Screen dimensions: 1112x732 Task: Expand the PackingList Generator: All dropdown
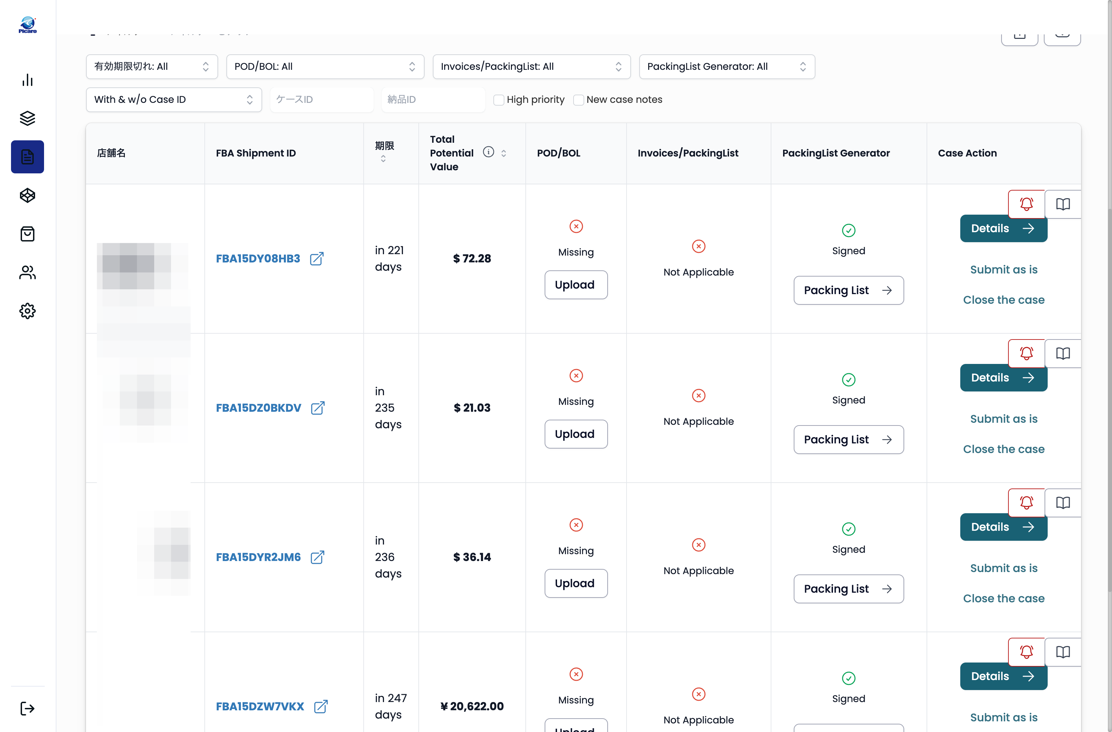coord(727,66)
